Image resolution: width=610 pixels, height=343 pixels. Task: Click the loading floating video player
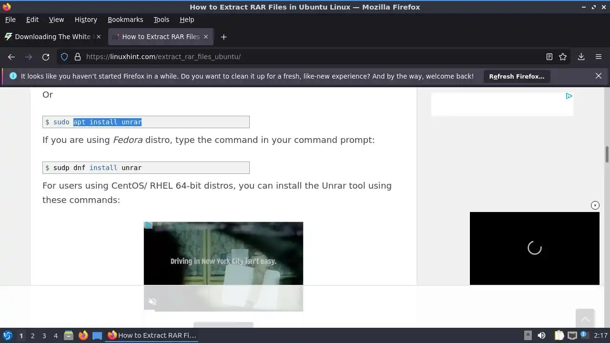(535, 248)
